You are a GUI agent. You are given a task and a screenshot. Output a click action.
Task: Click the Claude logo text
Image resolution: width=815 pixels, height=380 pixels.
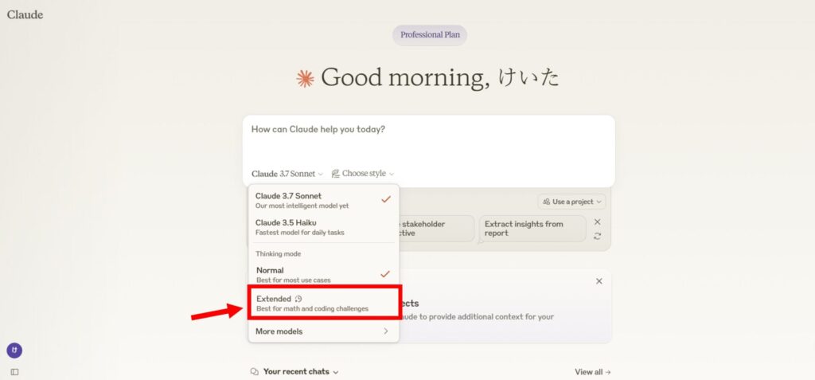[25, 14]
